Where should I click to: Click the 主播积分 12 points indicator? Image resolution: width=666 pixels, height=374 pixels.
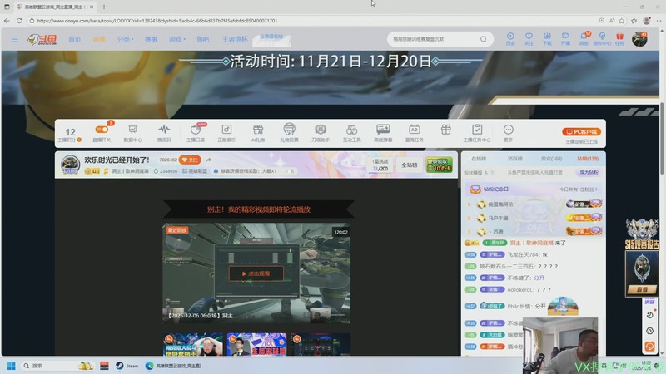[x=70, y=135]
